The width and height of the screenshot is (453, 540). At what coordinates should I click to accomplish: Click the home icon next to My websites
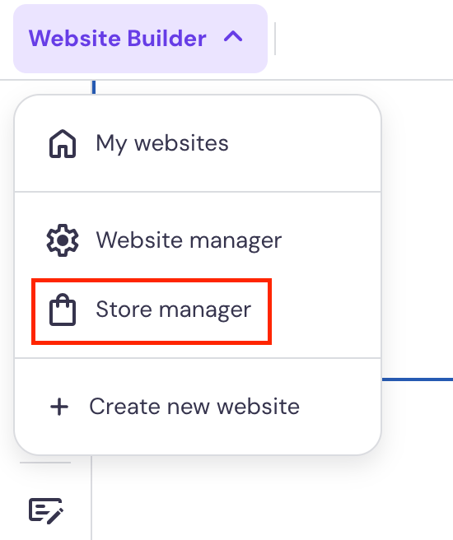tap(63, 143)
